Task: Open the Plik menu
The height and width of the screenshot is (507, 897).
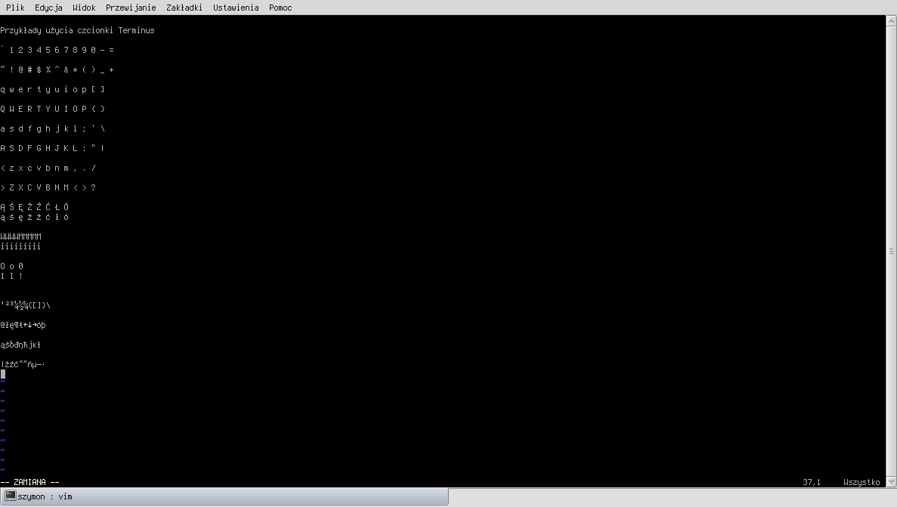Action: tap(15, 8)
